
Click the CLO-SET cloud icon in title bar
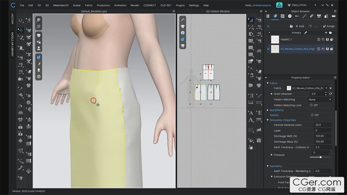coord(279,5)
